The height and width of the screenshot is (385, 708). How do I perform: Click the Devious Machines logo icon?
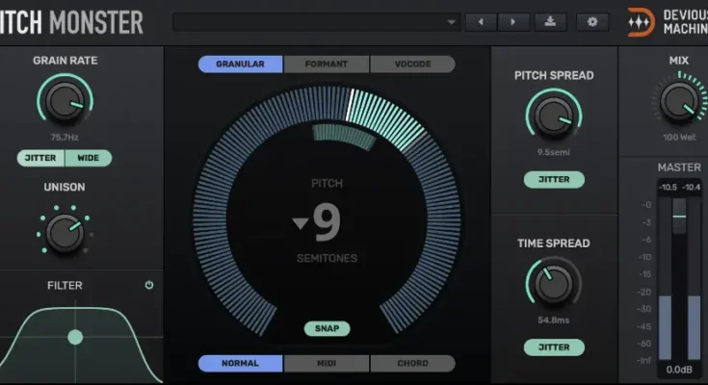[641, 22]
